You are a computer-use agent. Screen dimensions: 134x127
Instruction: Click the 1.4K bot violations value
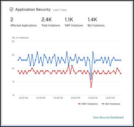(x=92, y=19)
